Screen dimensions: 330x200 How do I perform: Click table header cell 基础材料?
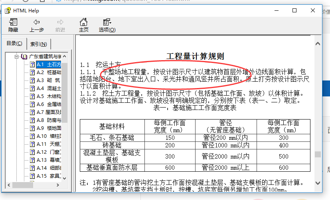112,126
